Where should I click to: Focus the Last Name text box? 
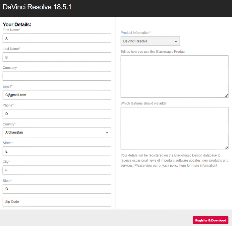tap(57, 57)
